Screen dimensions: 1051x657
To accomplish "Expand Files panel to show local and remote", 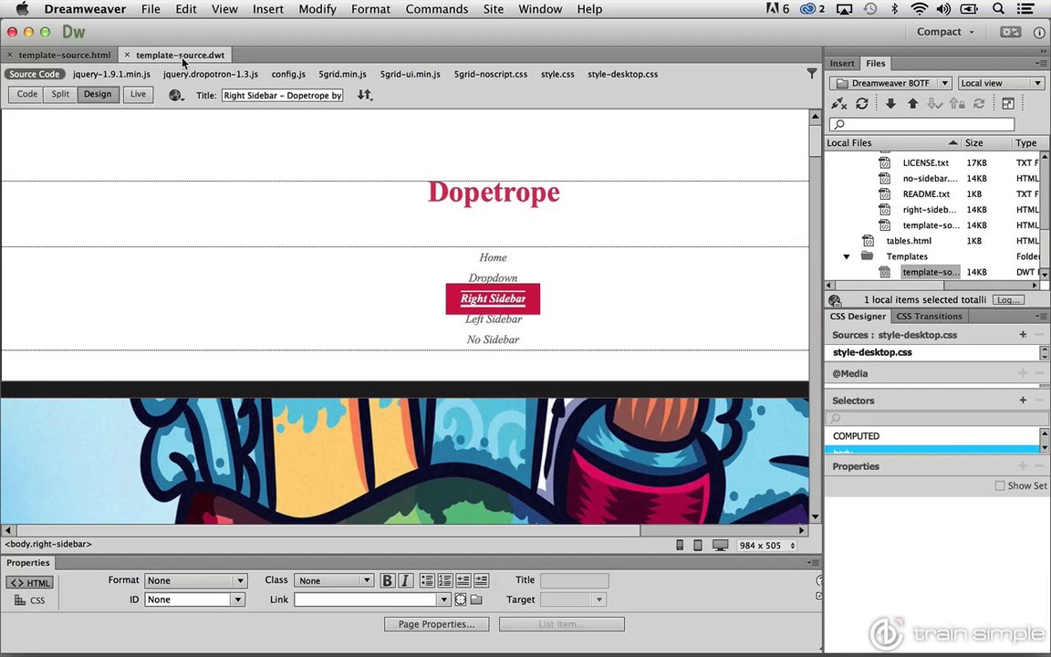I will point(1007,103).
